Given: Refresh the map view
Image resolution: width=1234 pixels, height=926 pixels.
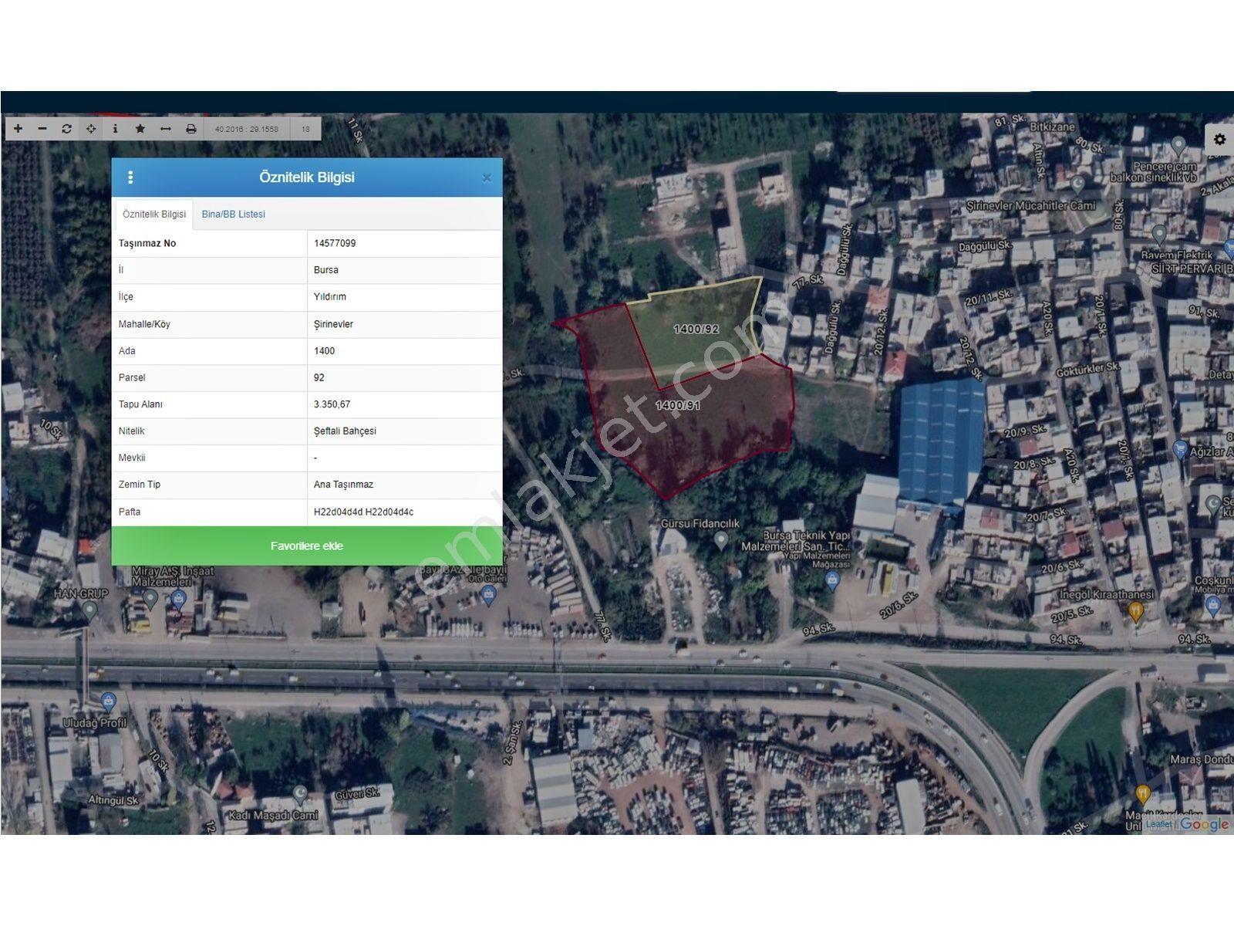Looking at the screenshot, I should (66, 129).
